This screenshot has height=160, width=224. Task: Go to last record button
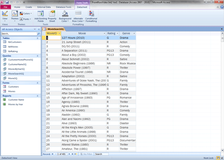[x=72, y=154]
